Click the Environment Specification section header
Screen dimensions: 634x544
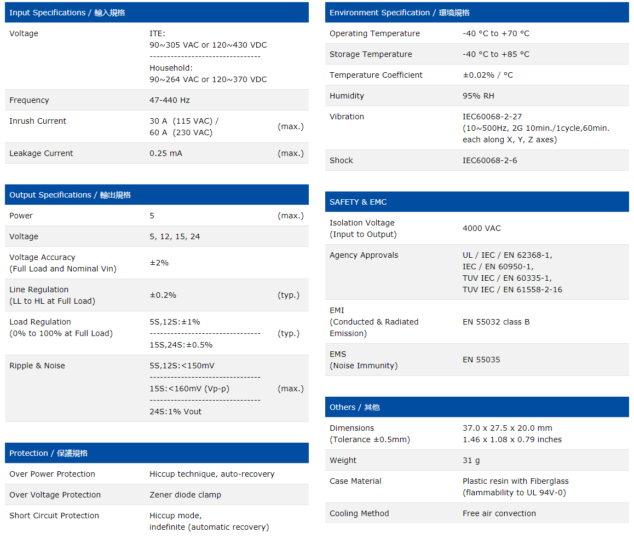(399, 13)
